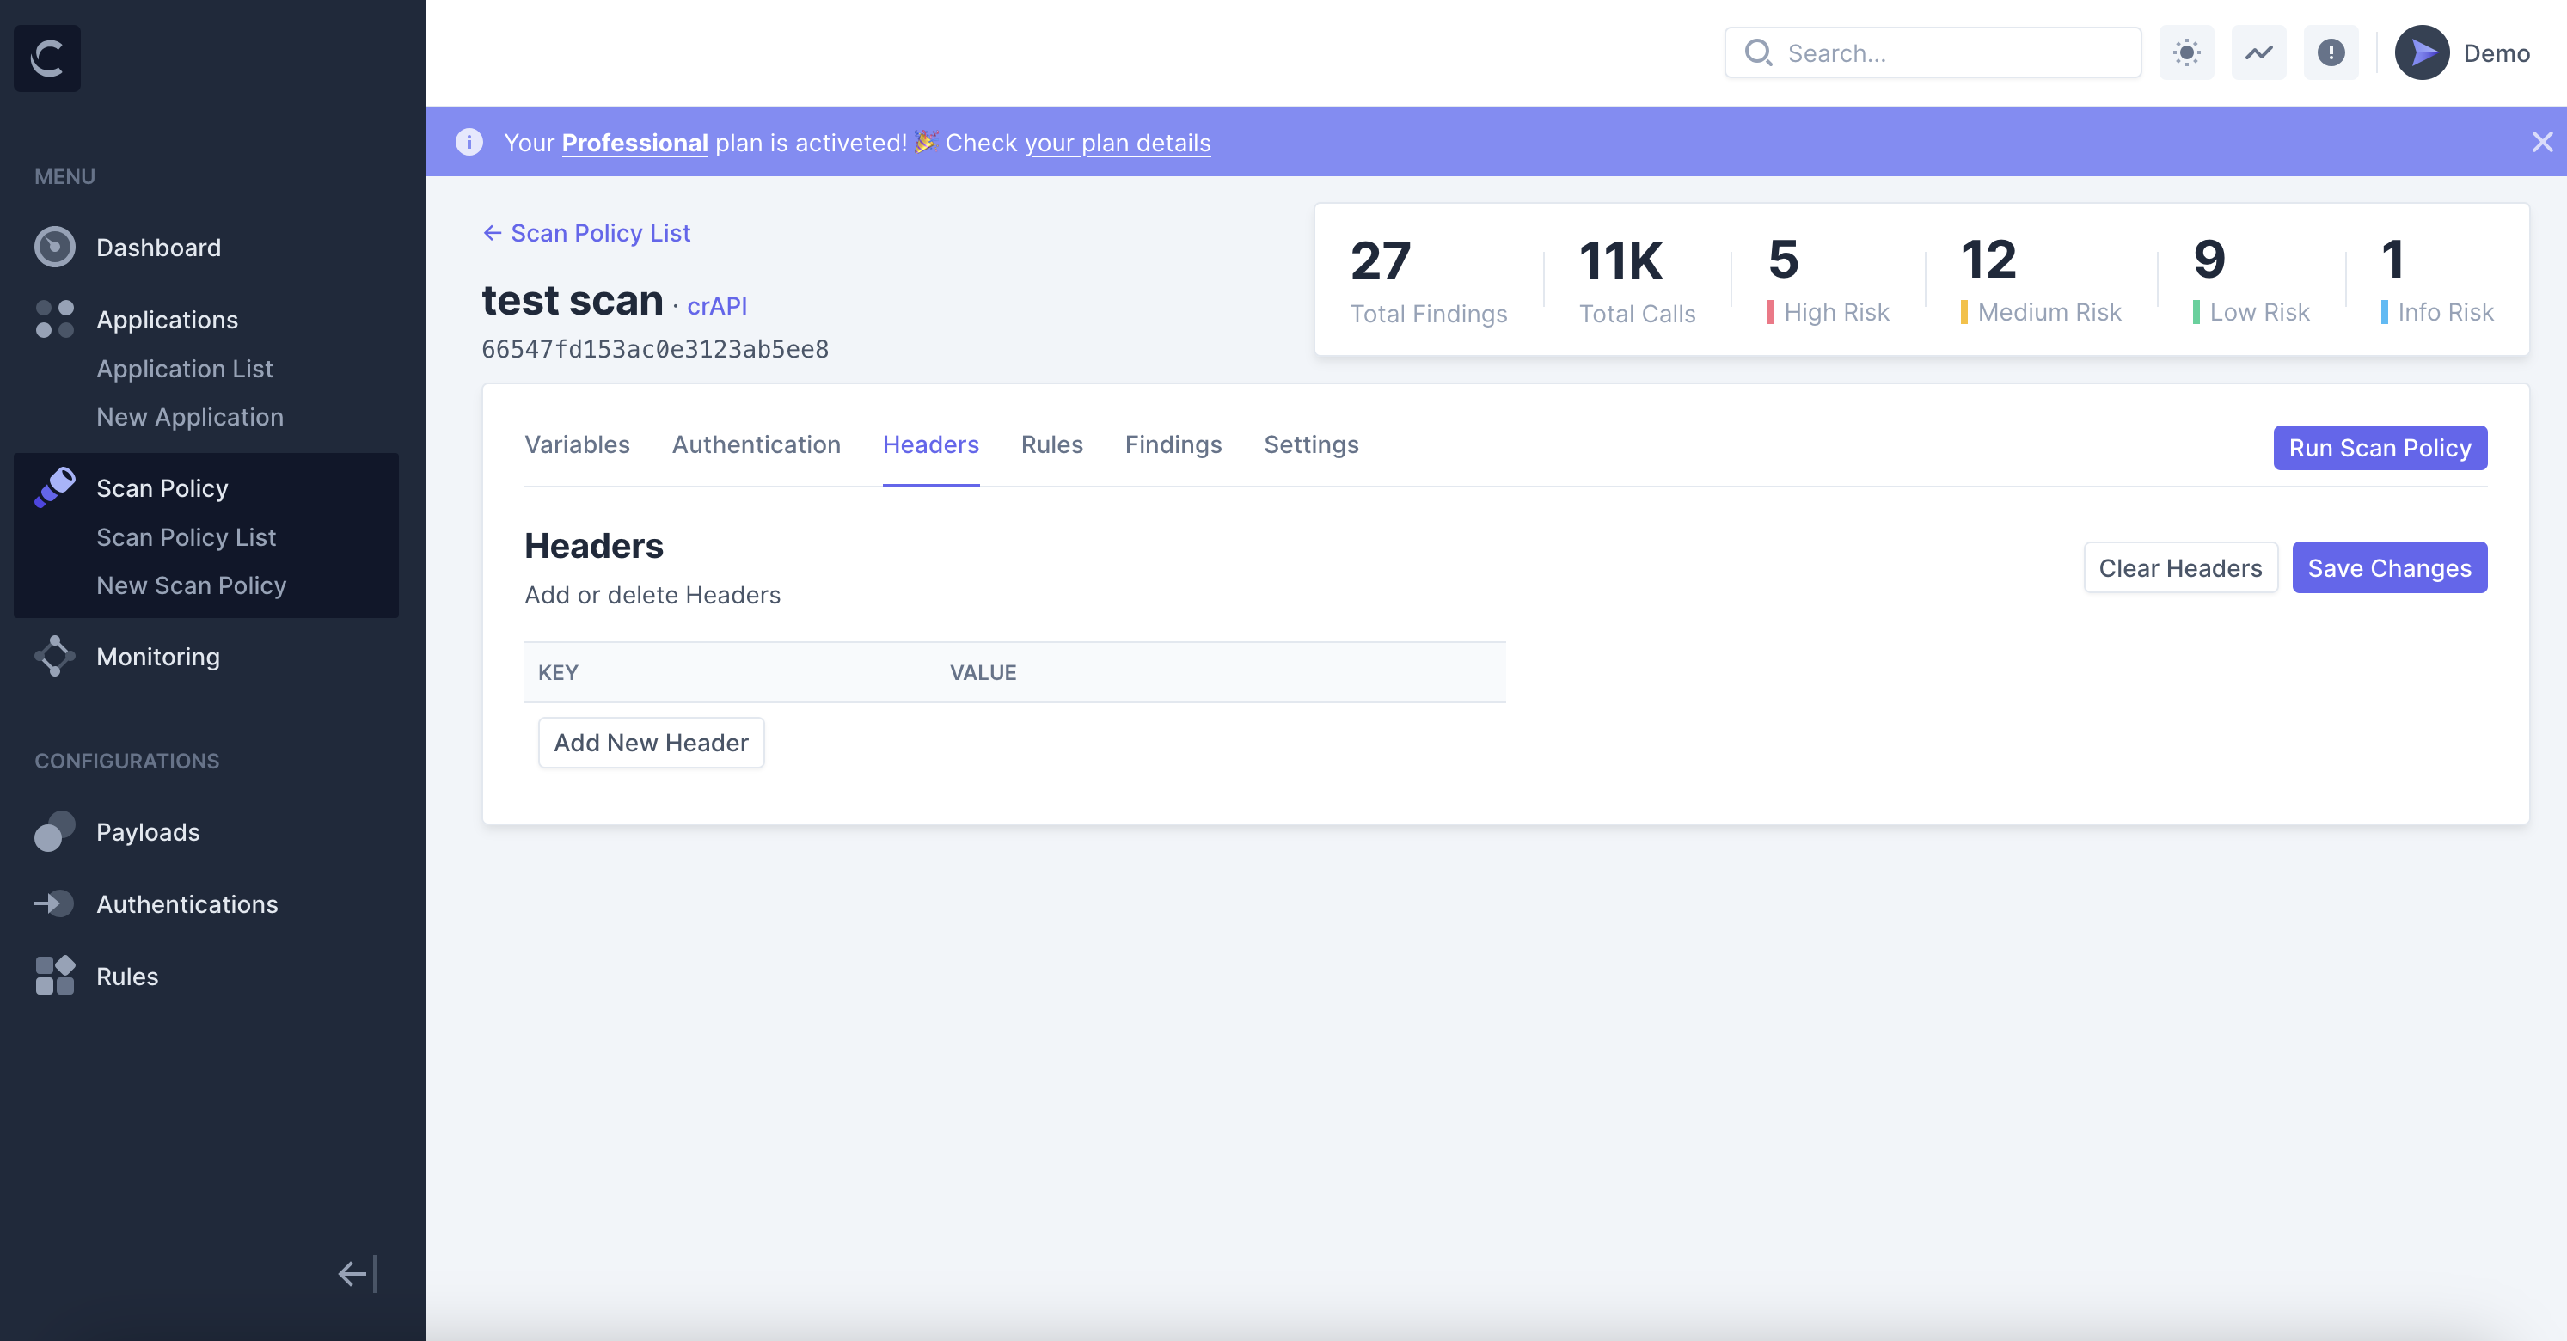Click the app logo in sidebar

coord(46,58)
